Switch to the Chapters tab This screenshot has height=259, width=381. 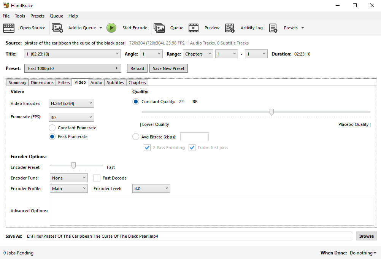[x=137, y=83]
